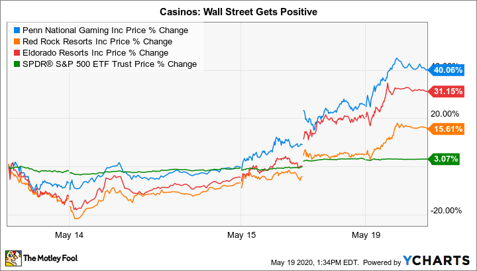Click the 40.06% blue value tag
Screen dimensions: 477x271
[x=447, y=69]
